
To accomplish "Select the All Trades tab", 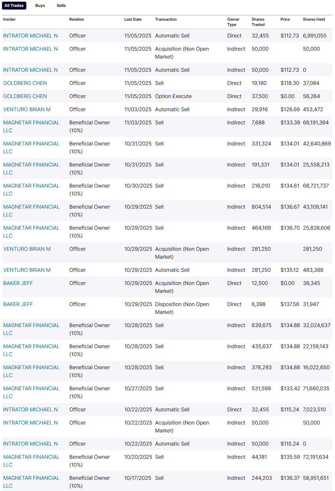I will (x=14, y=6).
